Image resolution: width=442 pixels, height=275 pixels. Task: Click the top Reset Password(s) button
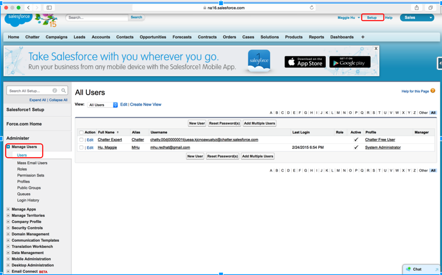tap(225, 123)
